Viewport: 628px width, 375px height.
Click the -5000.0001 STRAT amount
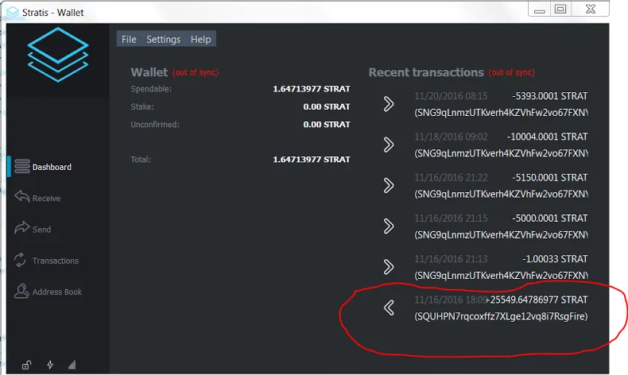coord(549,218)
